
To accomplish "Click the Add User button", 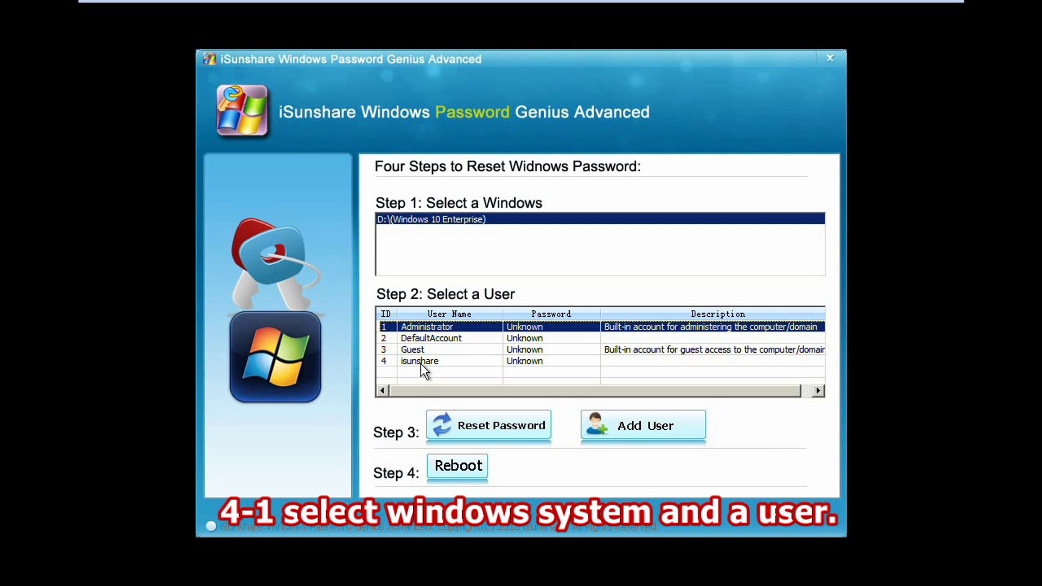I will tap(643, 425).
